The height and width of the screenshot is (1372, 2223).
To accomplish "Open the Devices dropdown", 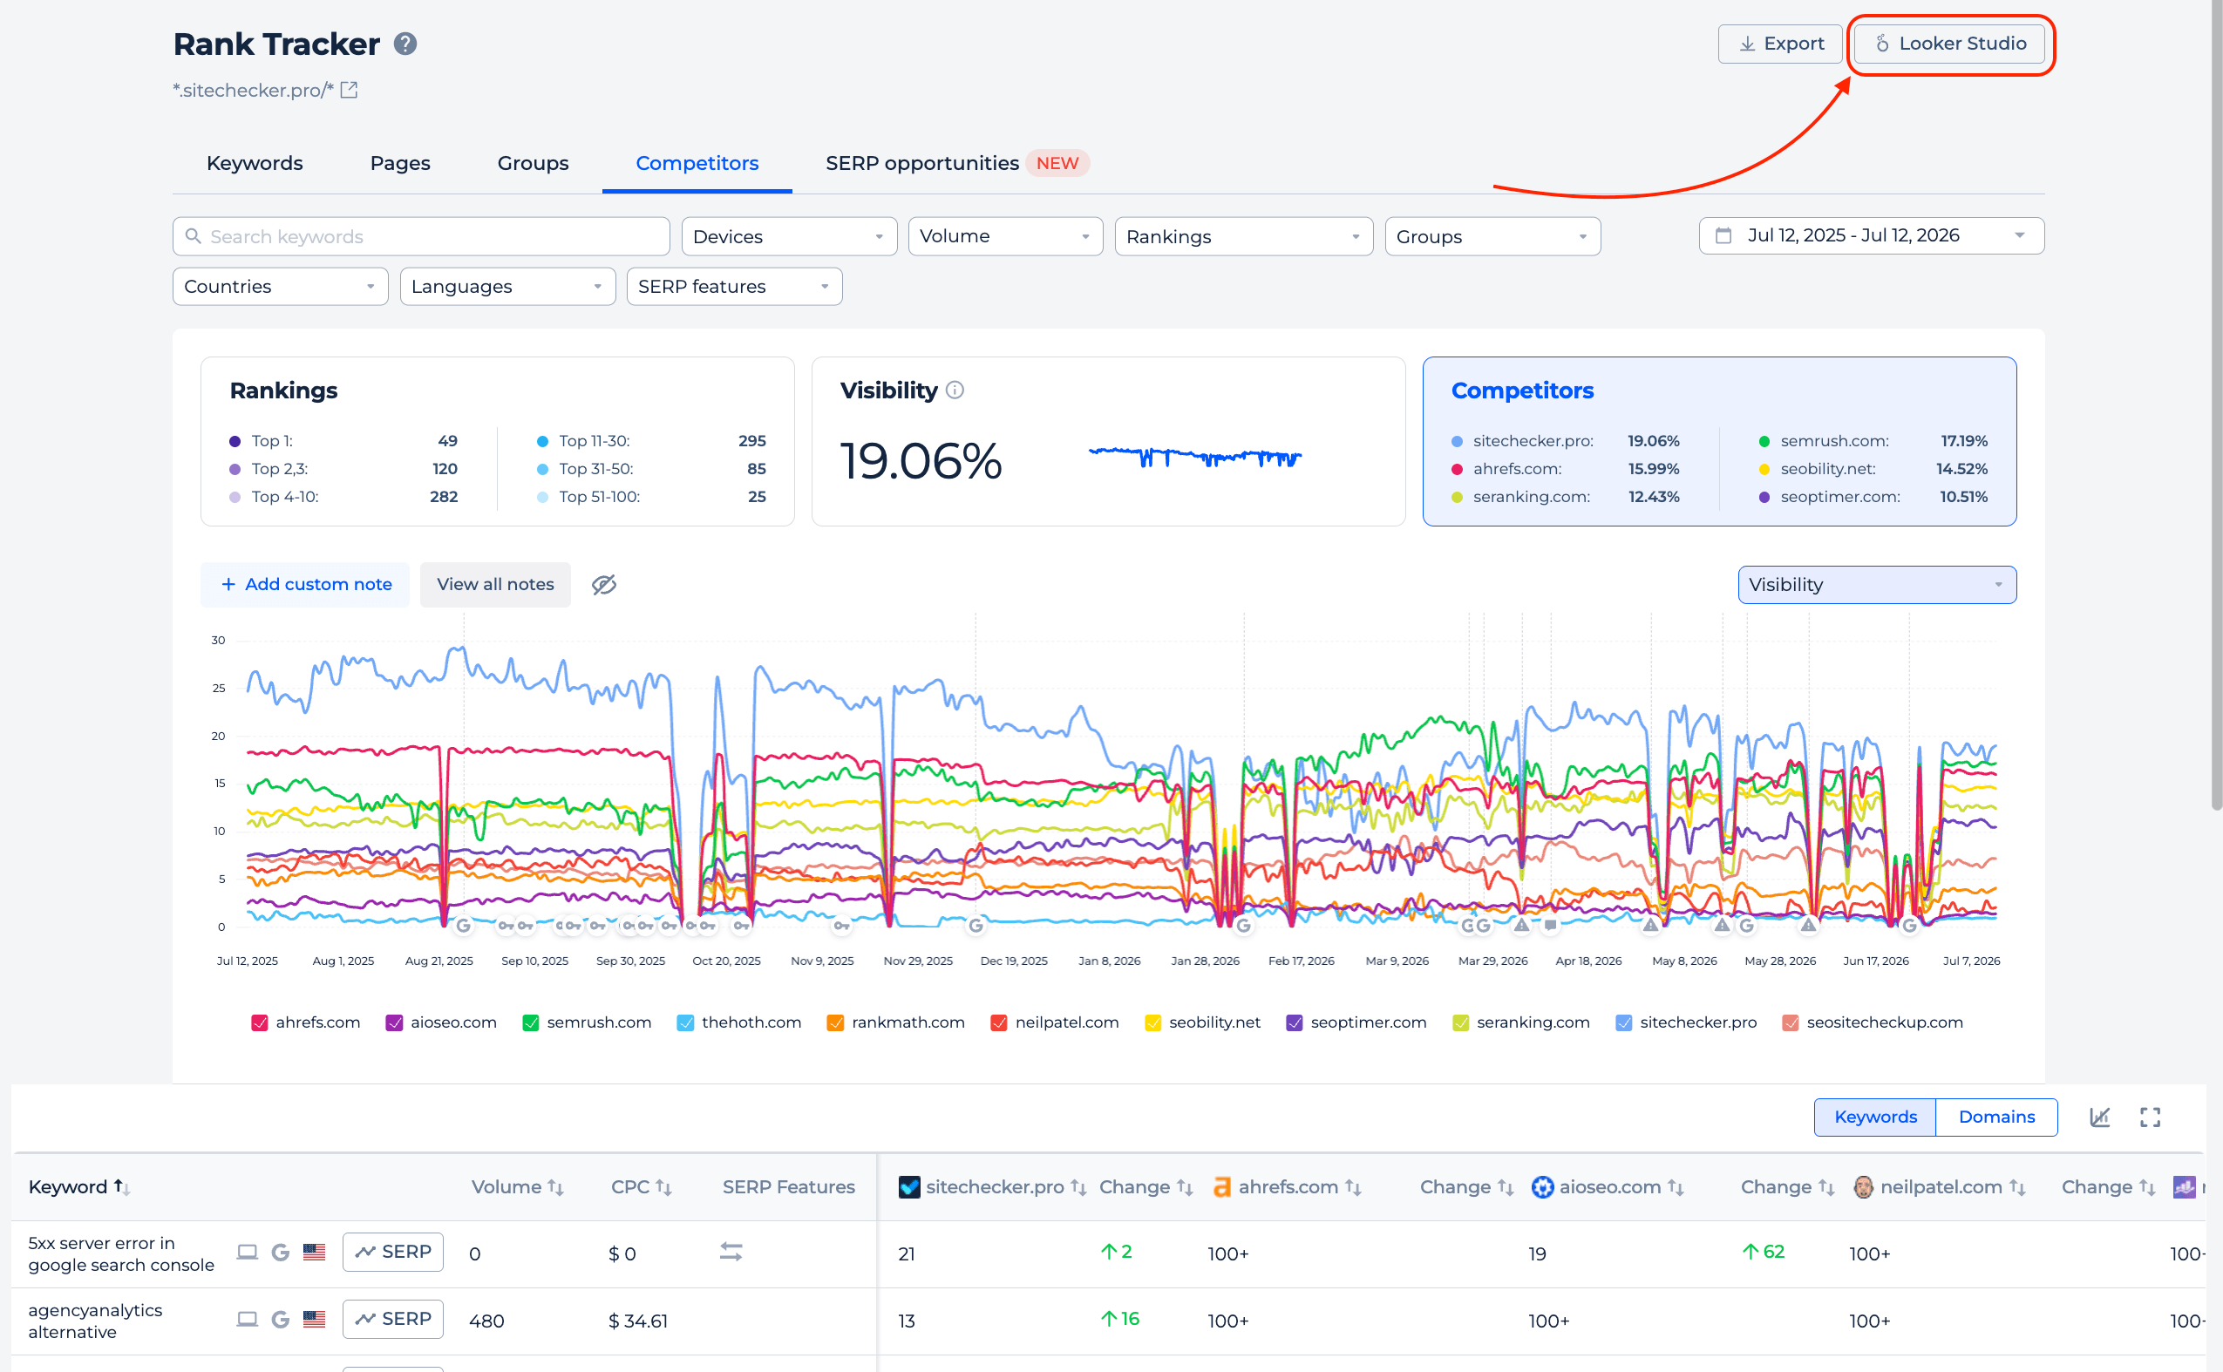I will pyautogui.click(x=788, y=236).
